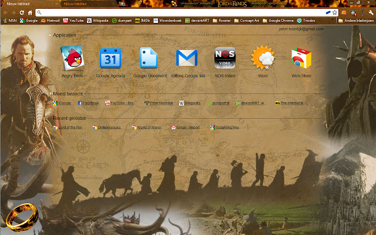
Task: Open the wrench settings menu
Action: pyautogui.click(x=371, y=12)
